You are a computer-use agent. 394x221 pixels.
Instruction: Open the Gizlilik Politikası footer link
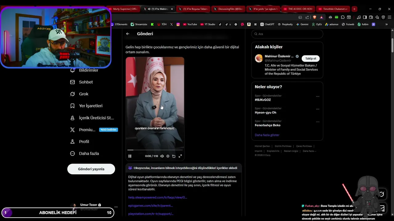tap(283, 146)
